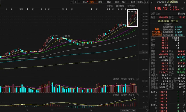Viewport: 186px width, 112px height.
Task: Toggle the 筹码 chip distribution view
Action: coord(109,2)
